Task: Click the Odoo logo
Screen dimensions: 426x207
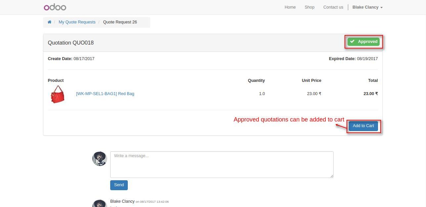Action: 55,7
